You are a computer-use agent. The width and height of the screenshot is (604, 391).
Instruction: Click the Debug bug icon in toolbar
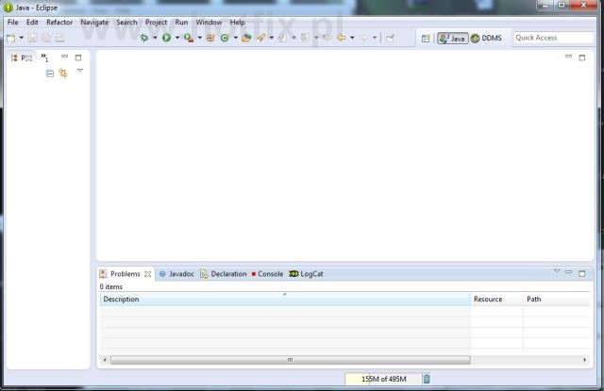point(144,38)
